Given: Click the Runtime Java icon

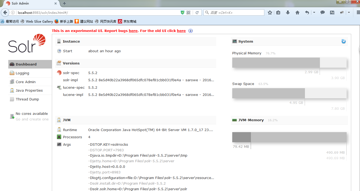Looking at the screenshot, I should 59,130.
